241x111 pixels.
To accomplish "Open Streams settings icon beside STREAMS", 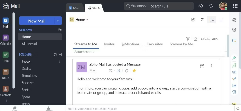I will (x=60, y=30).
